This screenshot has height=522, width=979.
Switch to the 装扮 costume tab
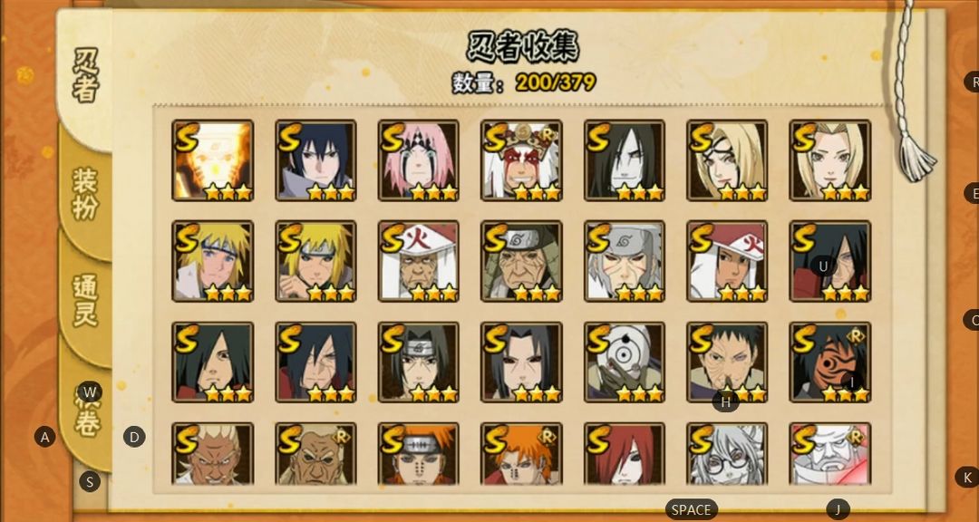coord(85,194)
